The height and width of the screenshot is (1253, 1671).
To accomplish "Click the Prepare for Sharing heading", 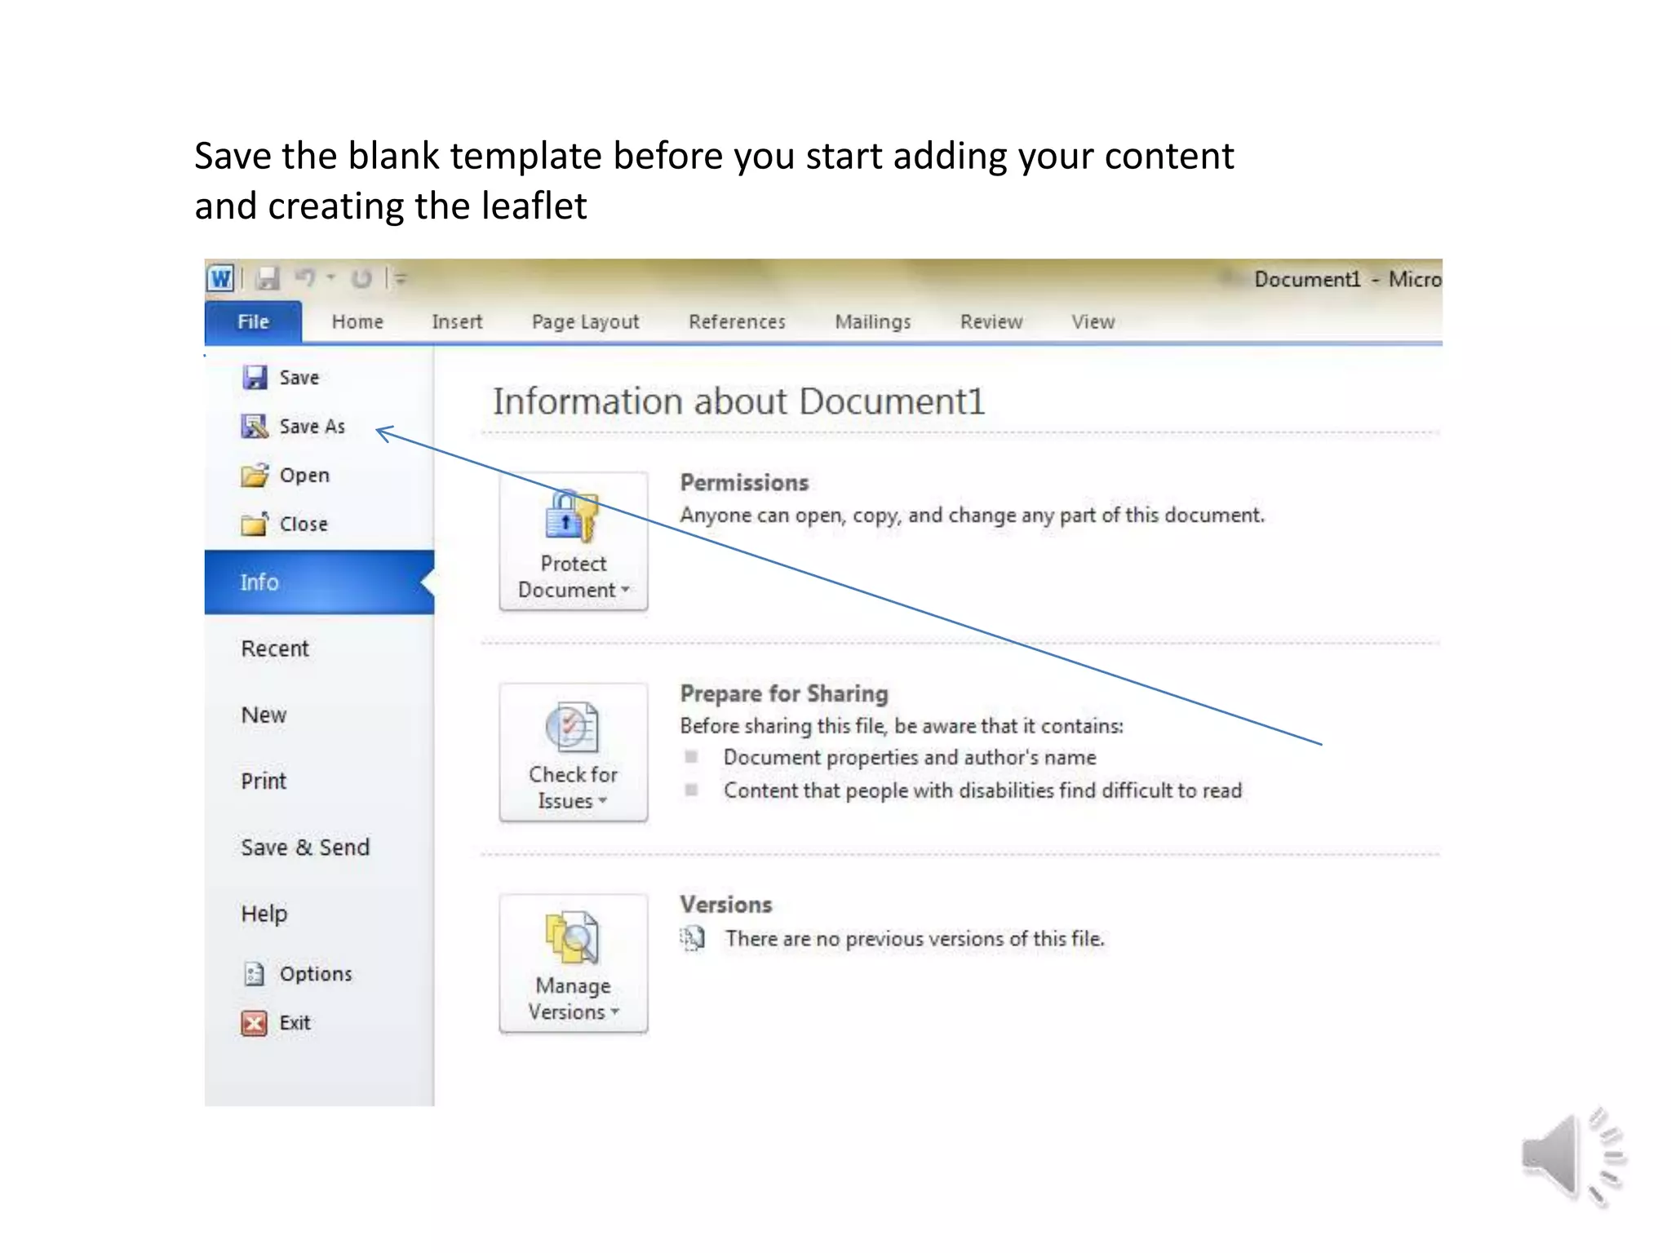I will [x=784, y=693].
